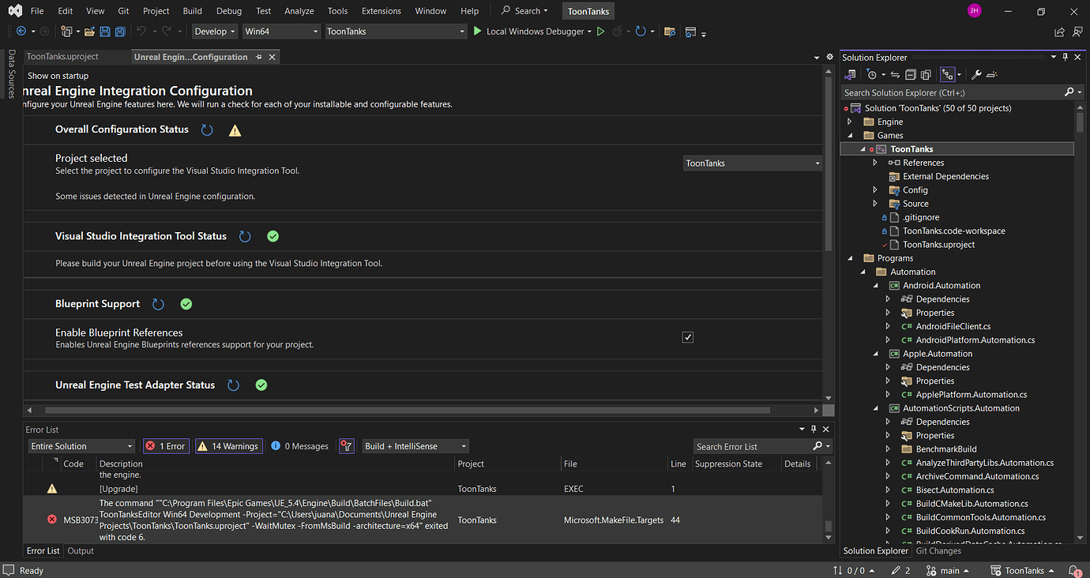Expand the Engine node in Solution Explorer
The image size is (1090, 578).
click(x=849, y=121)
